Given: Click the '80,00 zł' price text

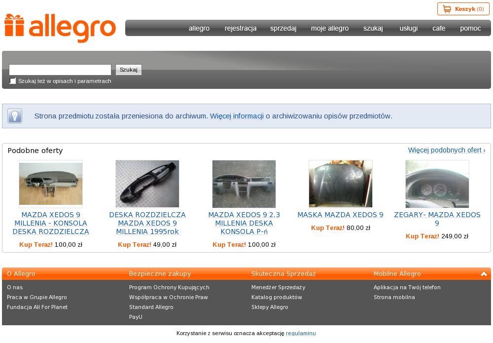Looking at the screenshot, I should [358, 228].
